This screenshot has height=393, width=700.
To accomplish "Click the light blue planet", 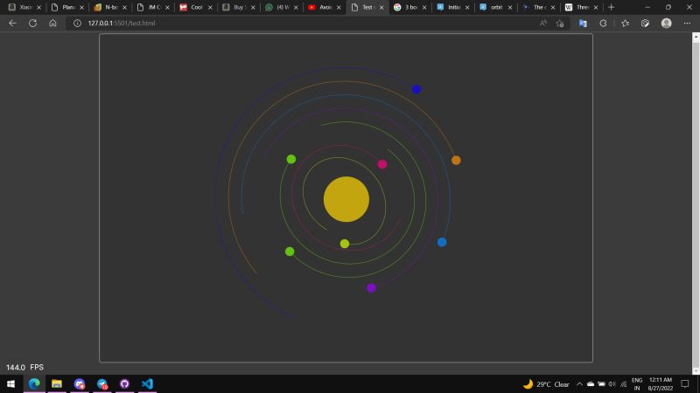I will (442, 242).
